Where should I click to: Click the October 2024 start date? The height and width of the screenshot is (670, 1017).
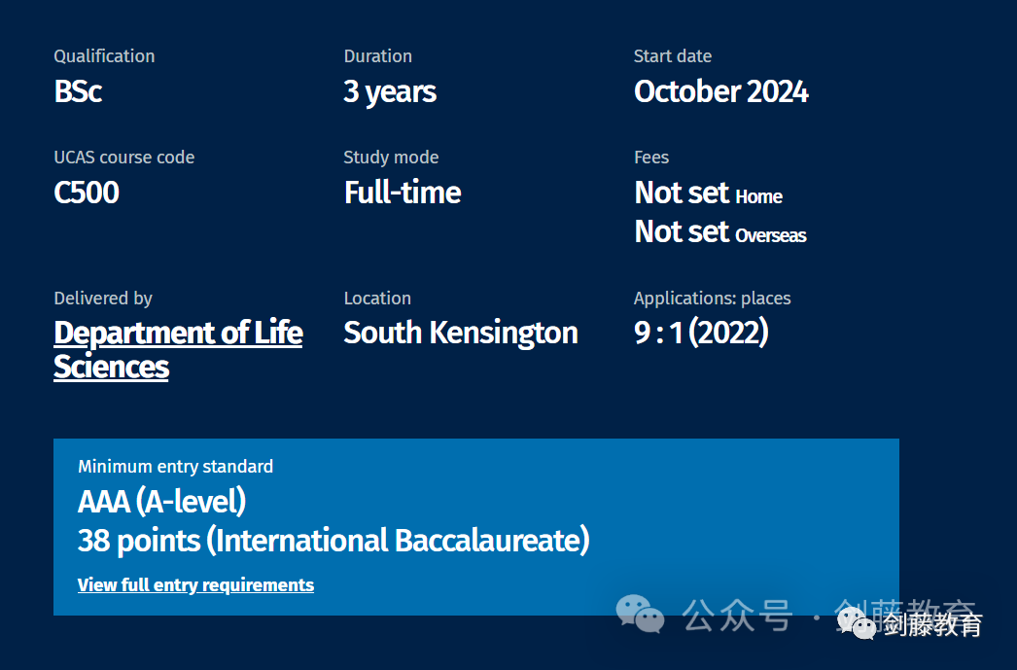point(721,91)
